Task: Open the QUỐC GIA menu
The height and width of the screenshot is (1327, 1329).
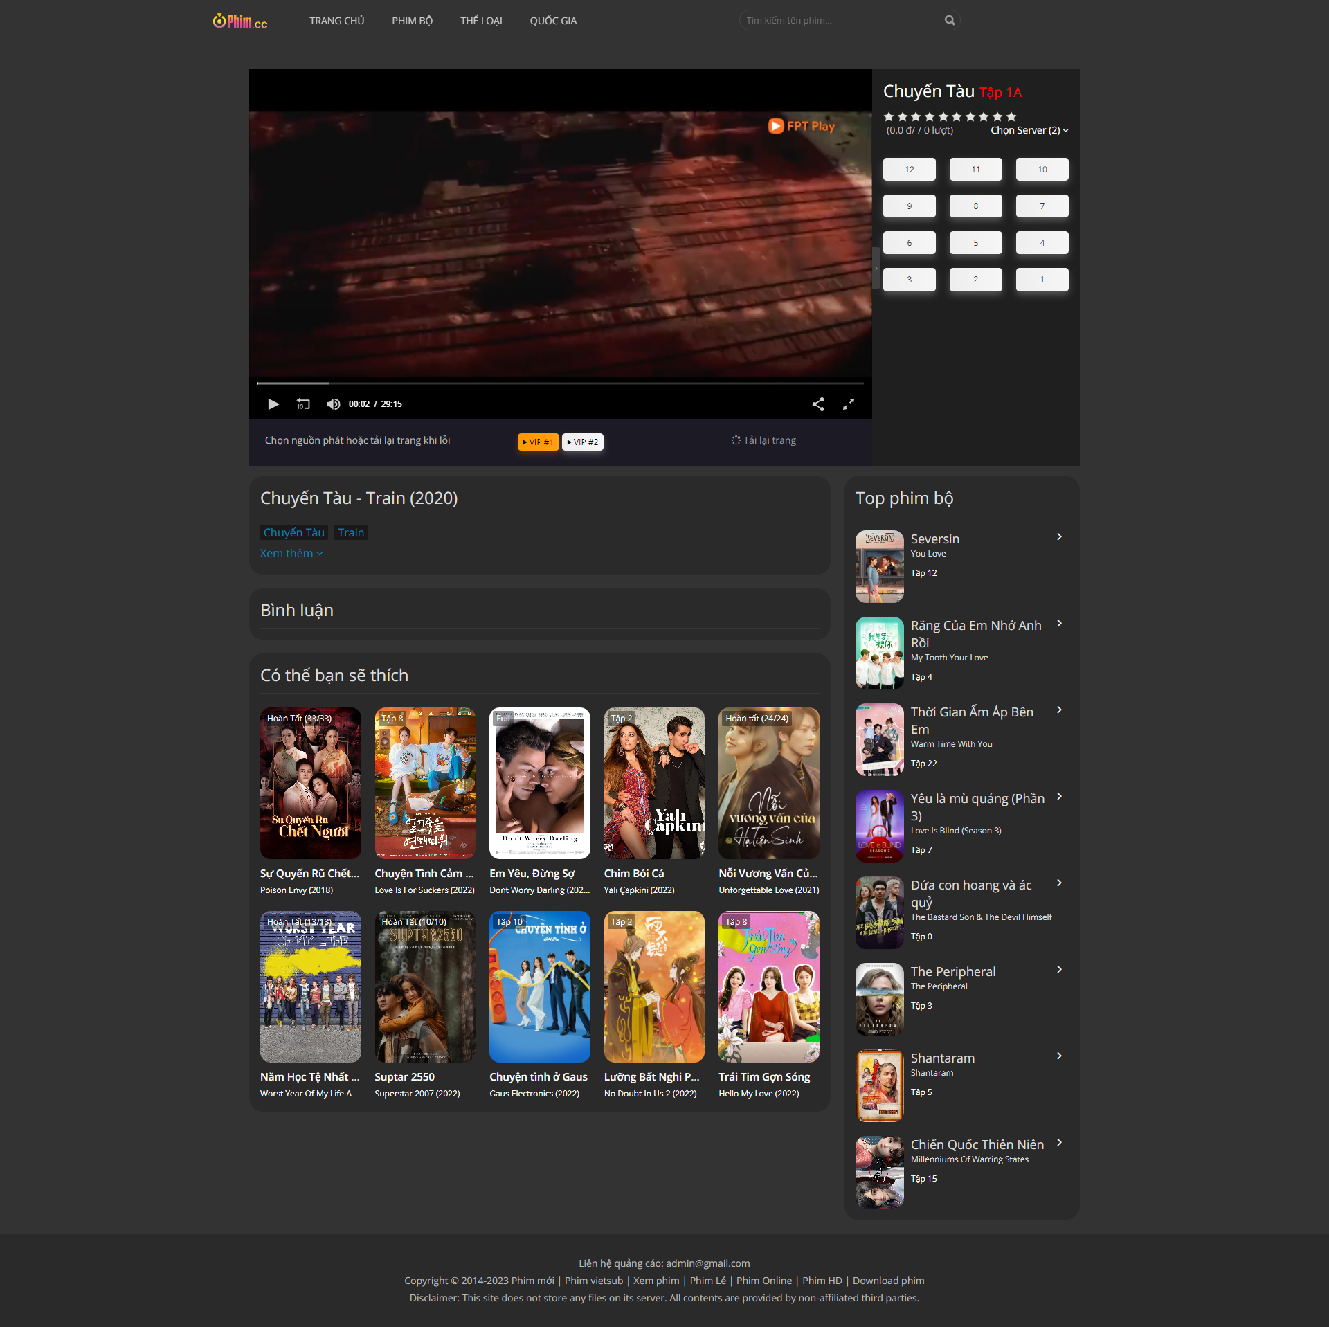Action: coord(553,21)
